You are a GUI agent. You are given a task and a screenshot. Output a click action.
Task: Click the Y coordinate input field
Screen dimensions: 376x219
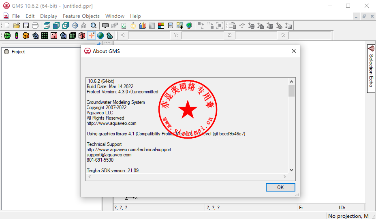tap(203, 36)
